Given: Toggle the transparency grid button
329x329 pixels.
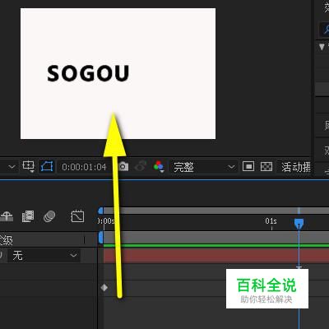Looking at the screenshot, I should point(266,166).
